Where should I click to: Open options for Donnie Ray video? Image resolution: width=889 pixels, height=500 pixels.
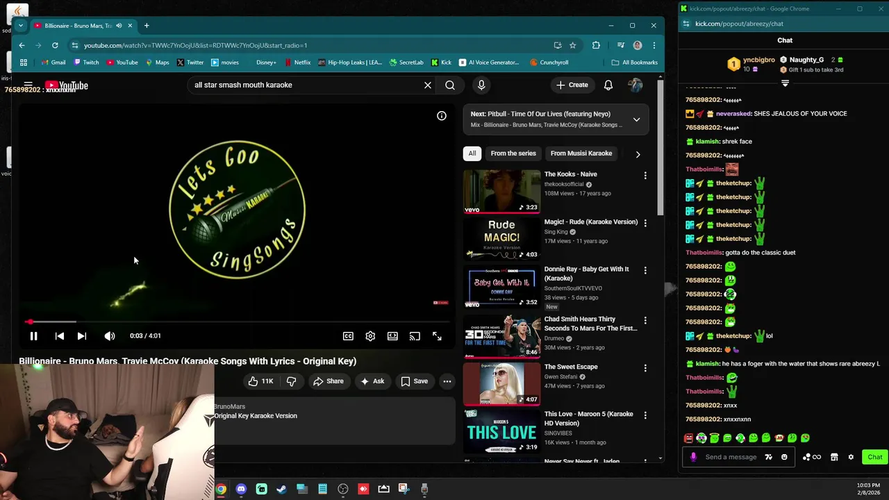(x=645, y=270)
